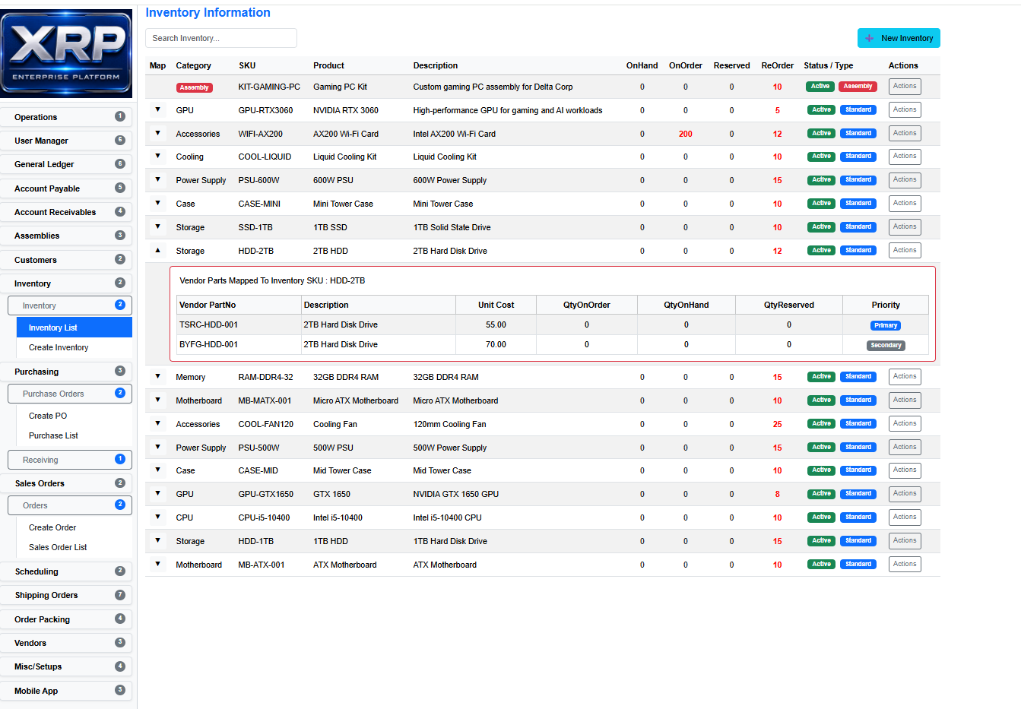This screenshot has width=1021, height=709.
Task: Open the Assemblies menu
Action: coord(66,236)
